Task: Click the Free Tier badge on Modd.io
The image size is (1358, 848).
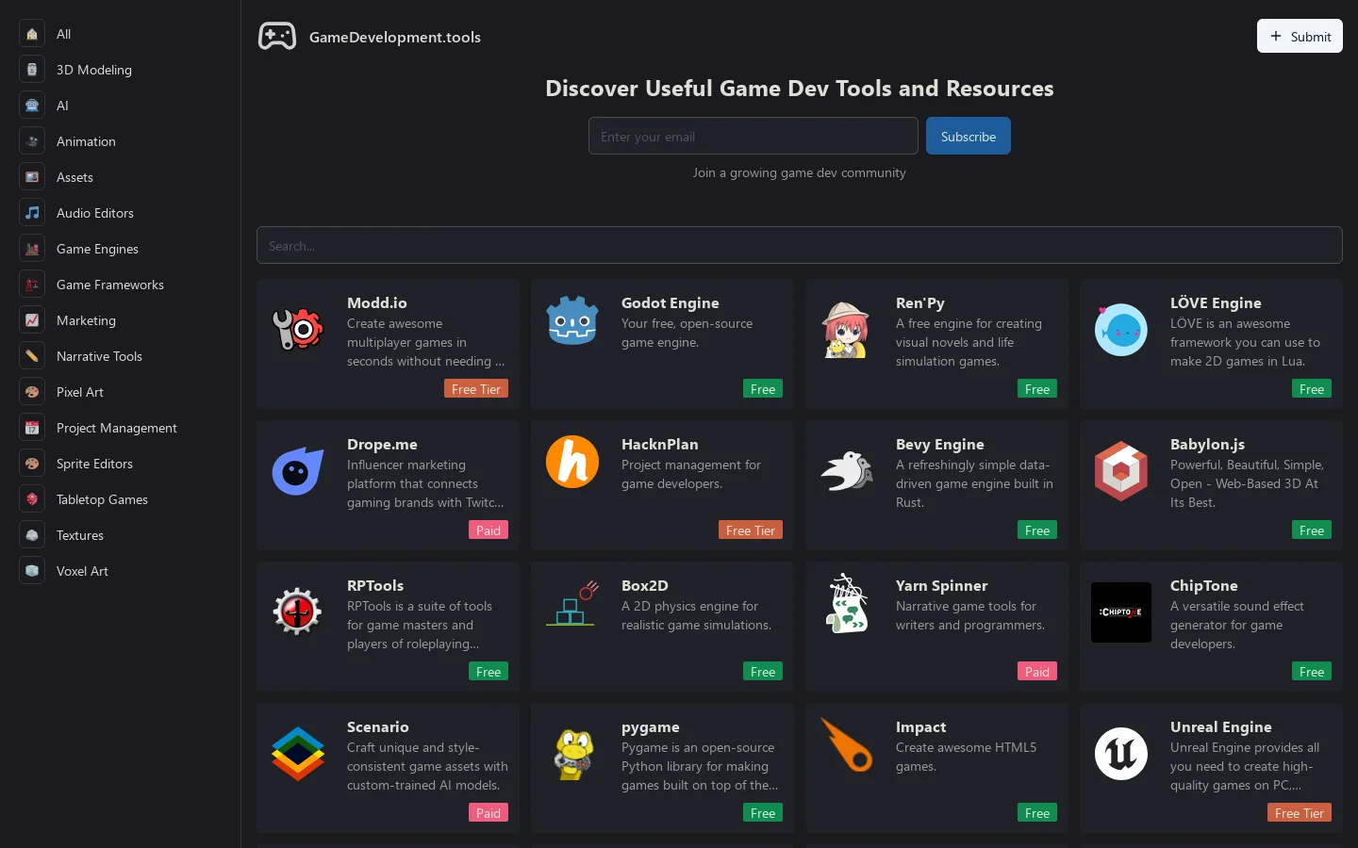Action: (476, 389)
